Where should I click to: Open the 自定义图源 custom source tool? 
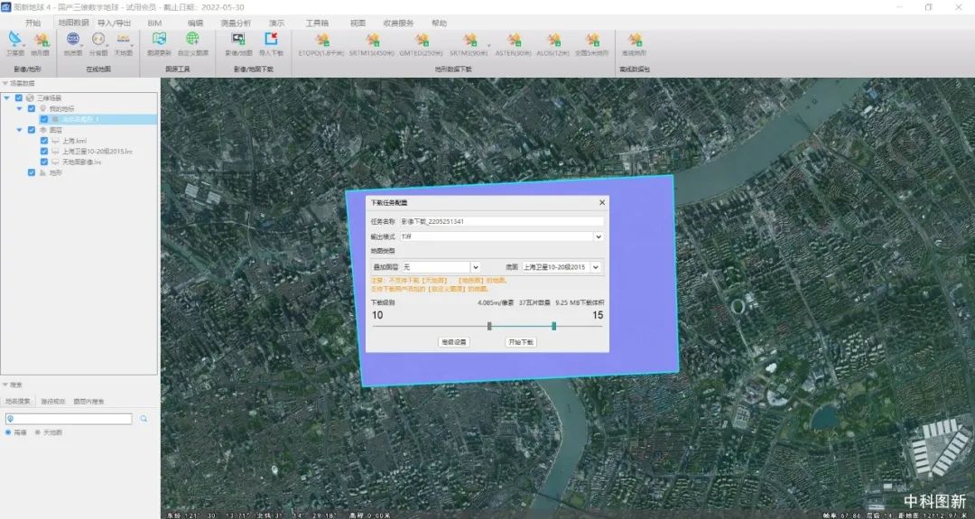click(x=192, y=42)
